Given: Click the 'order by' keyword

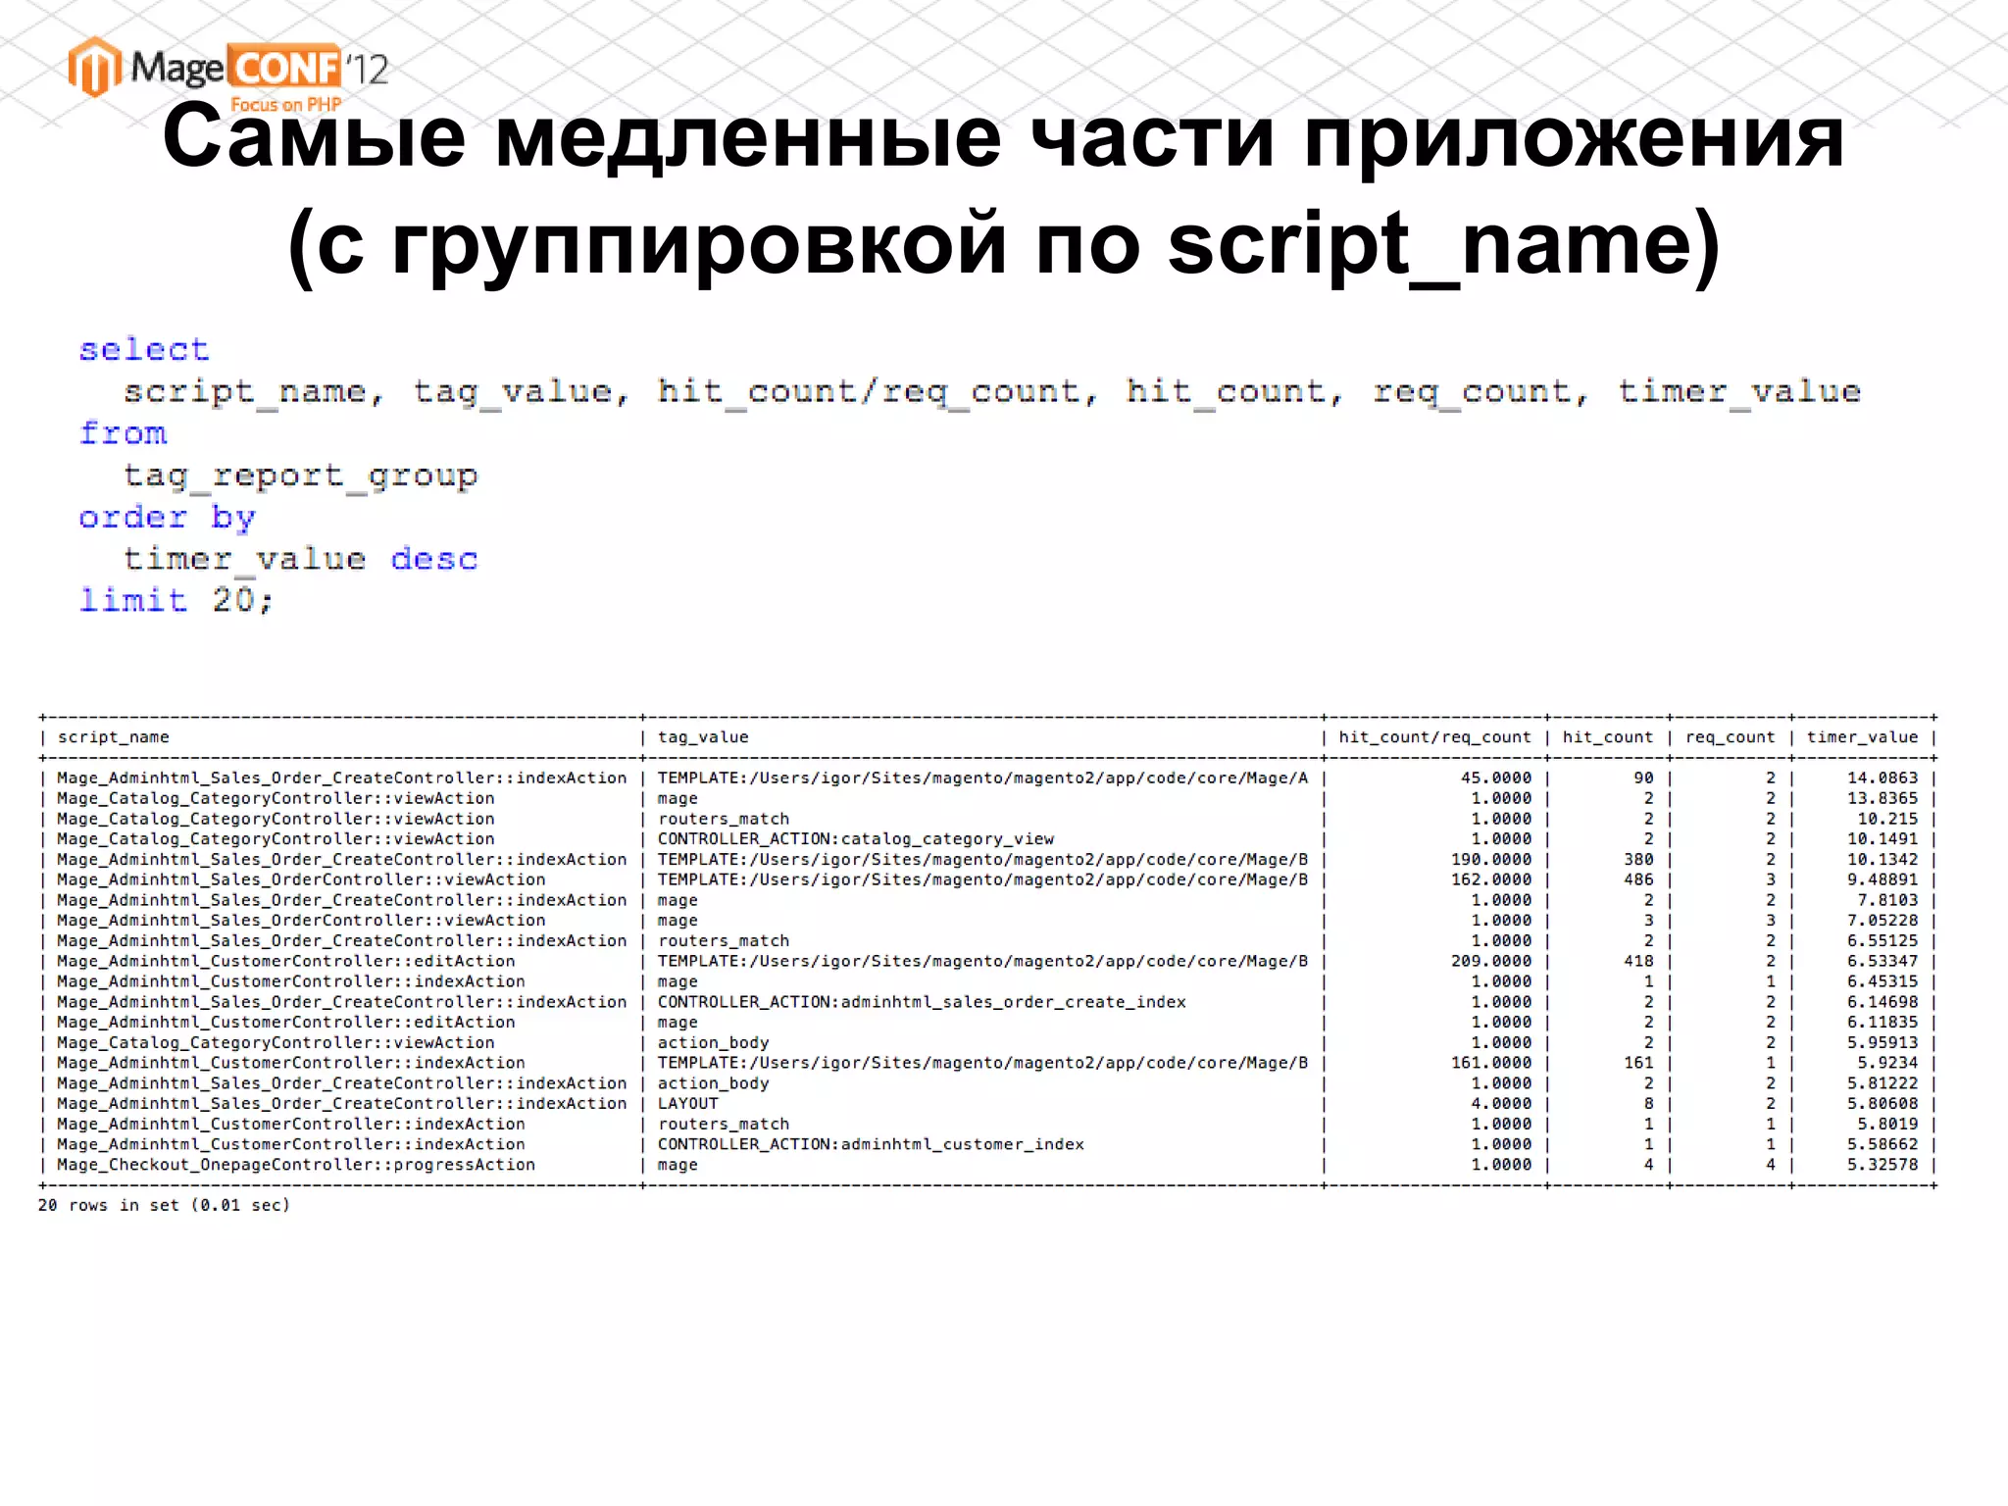Looking at the screenshot, I should 167,517.
